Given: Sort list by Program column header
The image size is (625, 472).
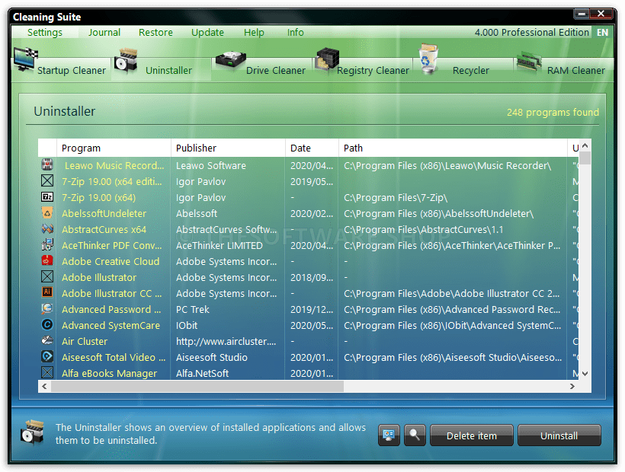Looking at the screenshot, I should tap(114, 148).
